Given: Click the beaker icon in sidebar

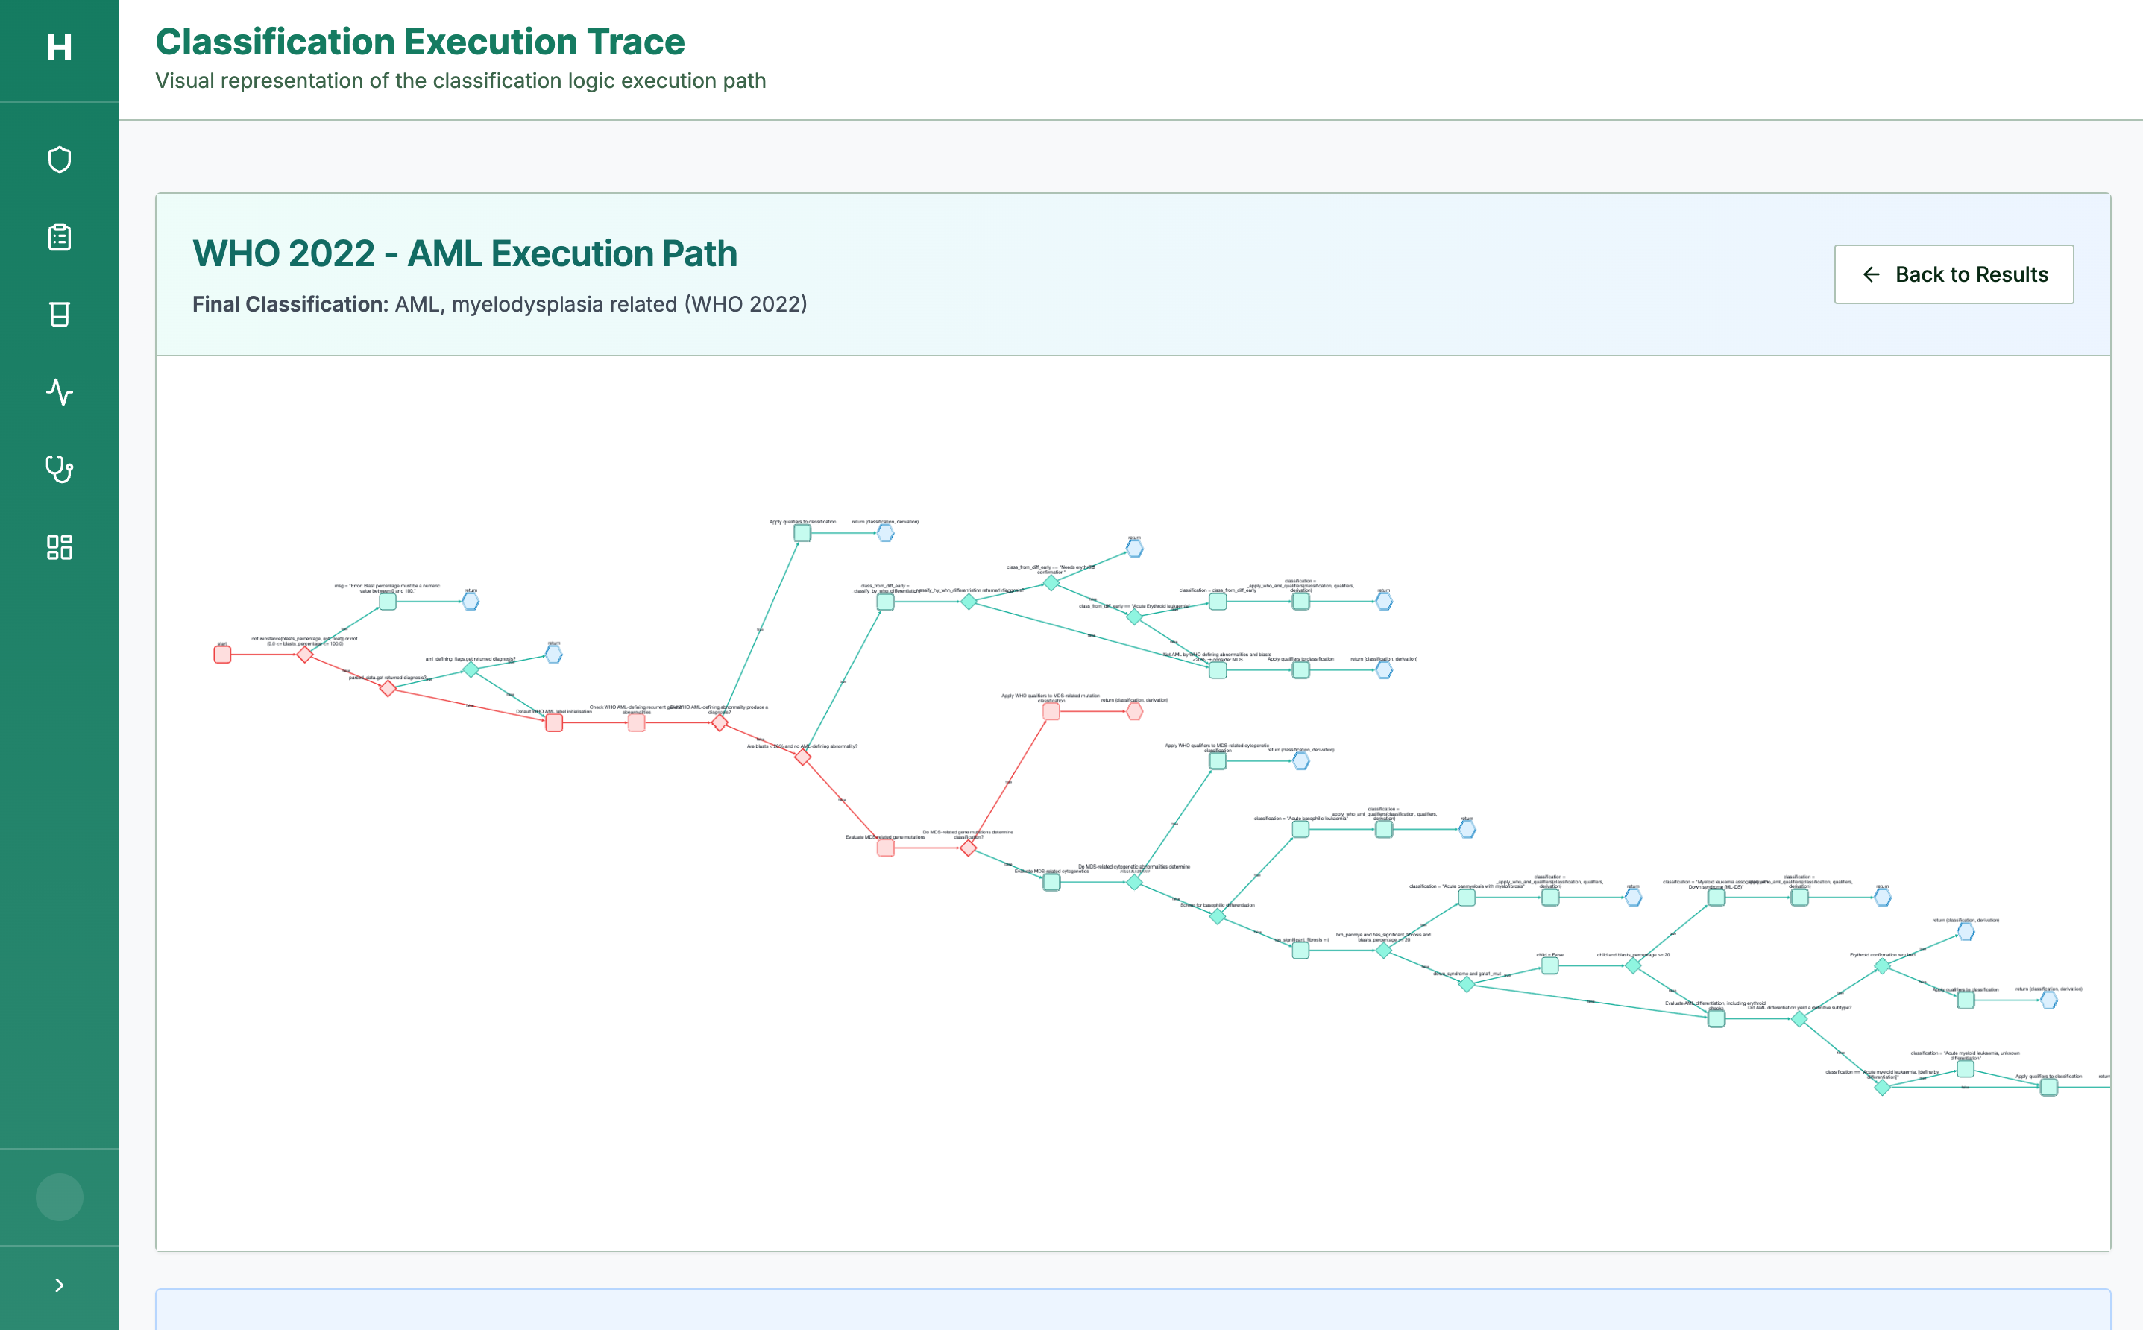Looking at the screenshot, I should [x=59, y=315].
